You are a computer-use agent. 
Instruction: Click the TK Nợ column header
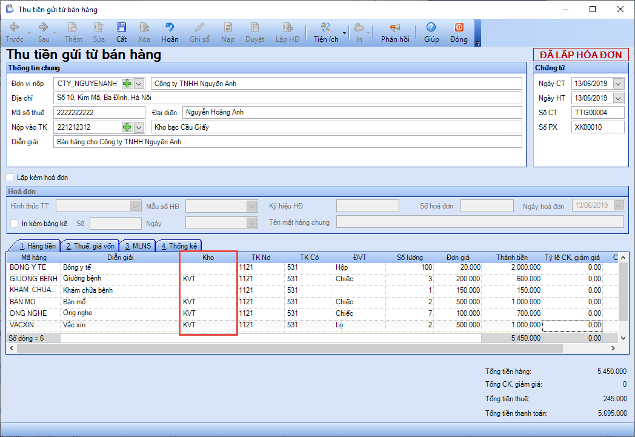[261, 258]
